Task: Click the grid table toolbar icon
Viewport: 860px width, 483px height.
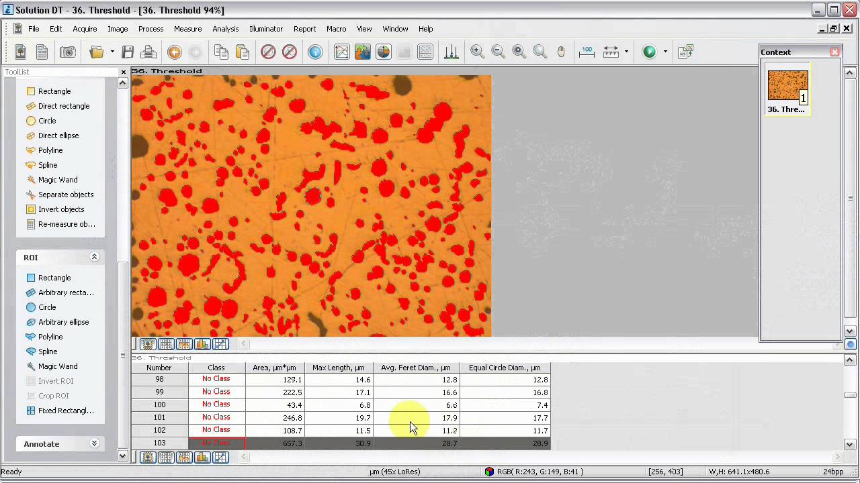Action: click(x=425, y=52)
